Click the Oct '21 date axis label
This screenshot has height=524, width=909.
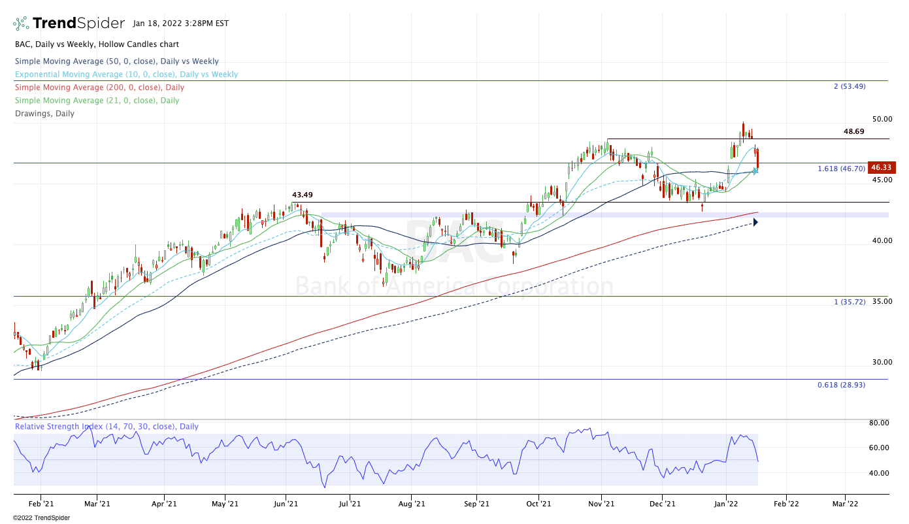(538, 504)
